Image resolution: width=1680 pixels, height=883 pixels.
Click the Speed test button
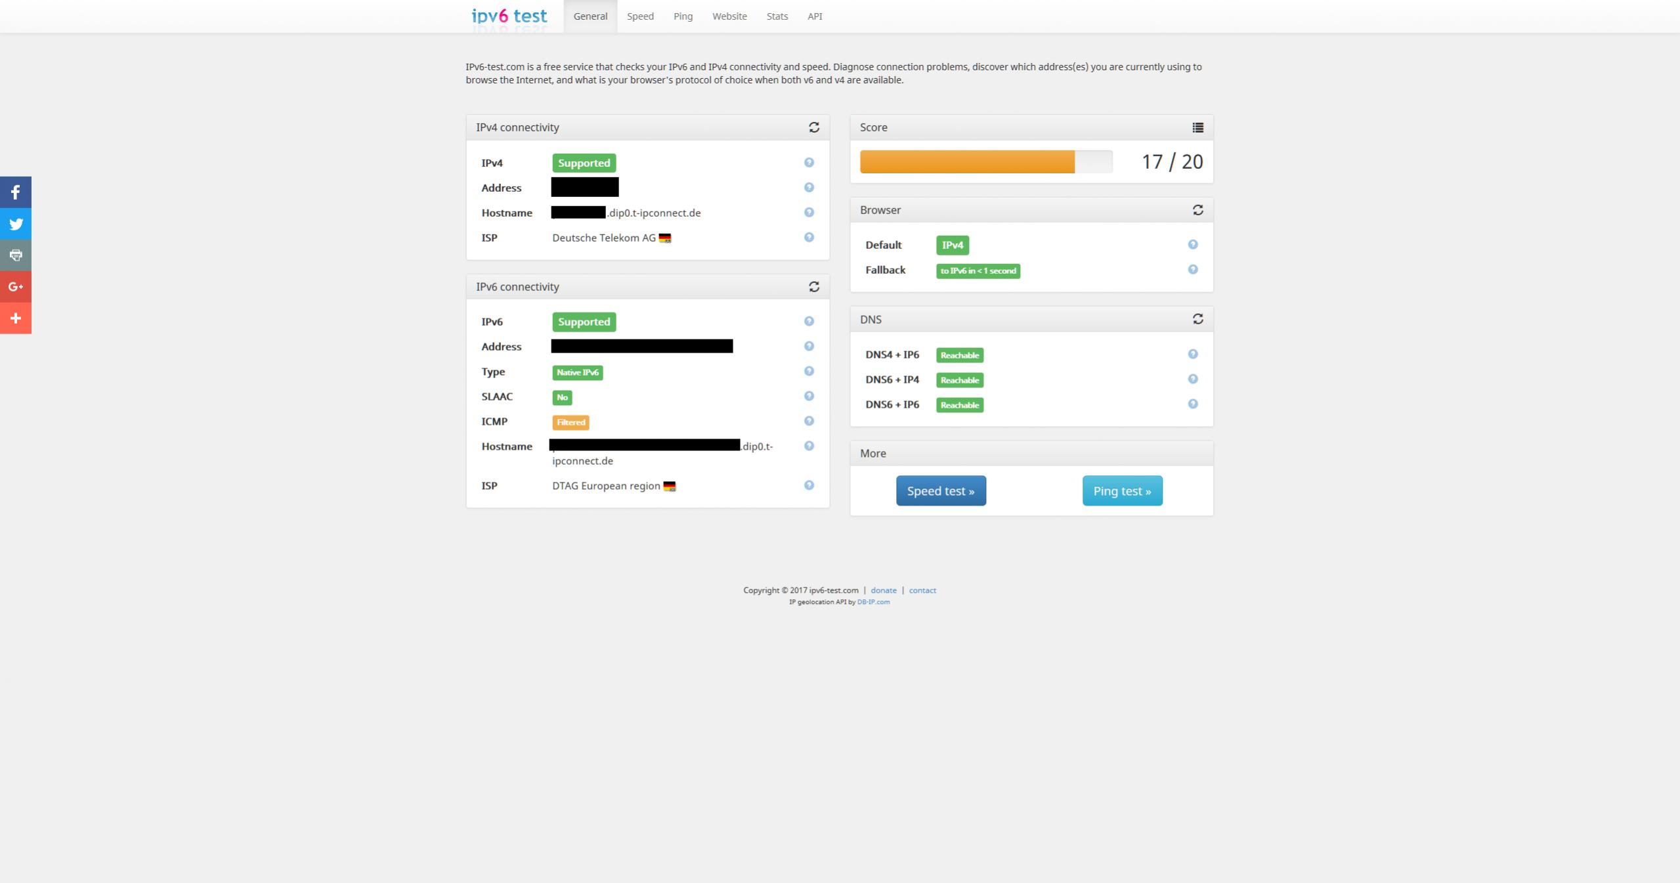(x=941, y=491)
